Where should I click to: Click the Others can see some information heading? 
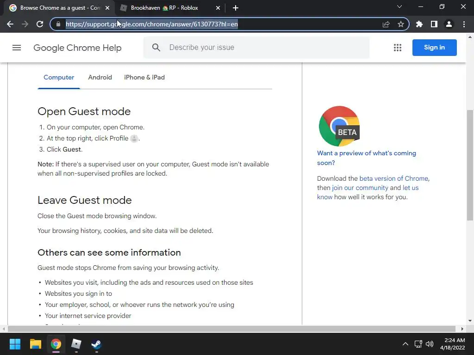(x=109, y=252)
